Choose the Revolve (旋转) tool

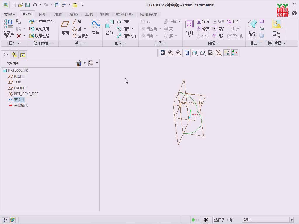pos(123,22)
